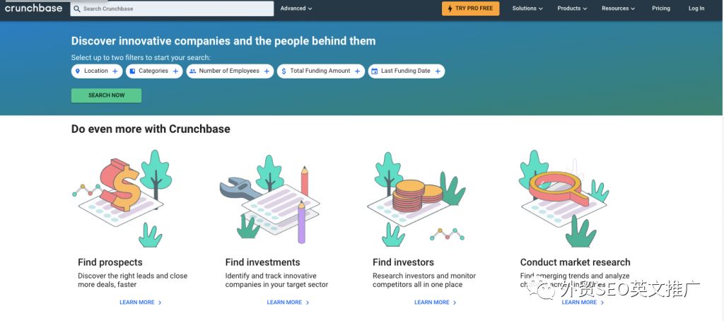Add Number of Employees filter plus

[267, 71]
